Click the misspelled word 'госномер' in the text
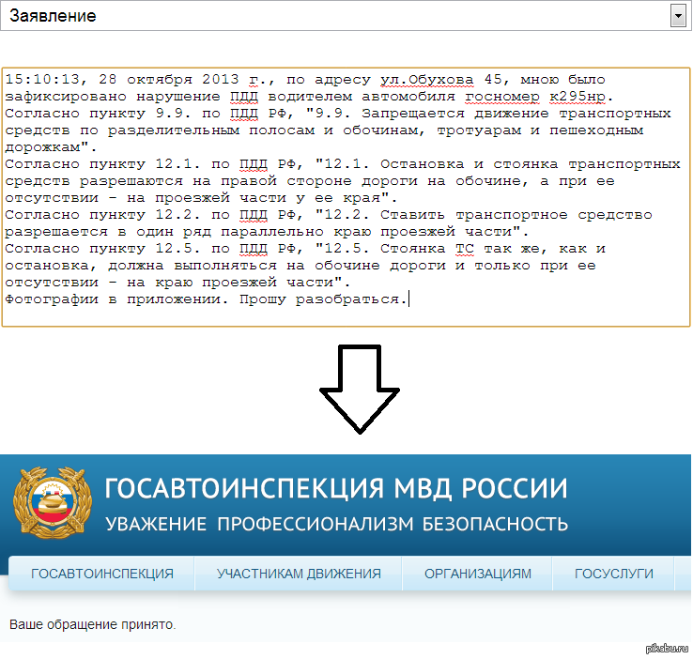693x659 pixels. (502, 97)
